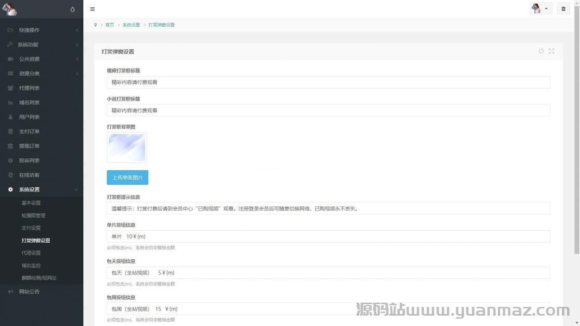Click the megaphone icon beside 网站公告
Viewport: 580px width, 326px height.
pyautogui.click(x=10, y=291)
